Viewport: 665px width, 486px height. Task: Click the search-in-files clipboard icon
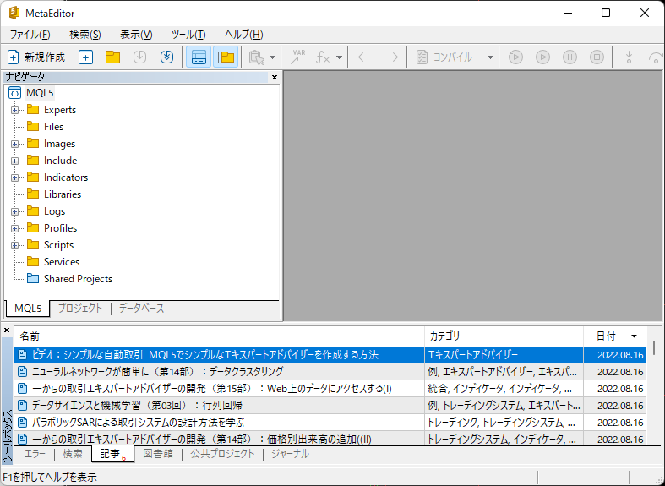(257, 57)
